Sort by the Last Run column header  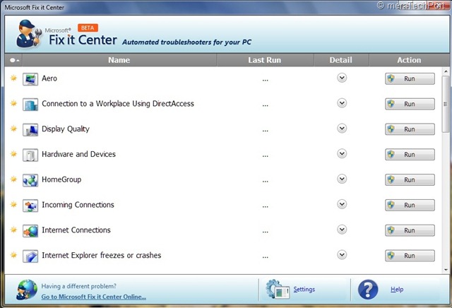(265, 60)
